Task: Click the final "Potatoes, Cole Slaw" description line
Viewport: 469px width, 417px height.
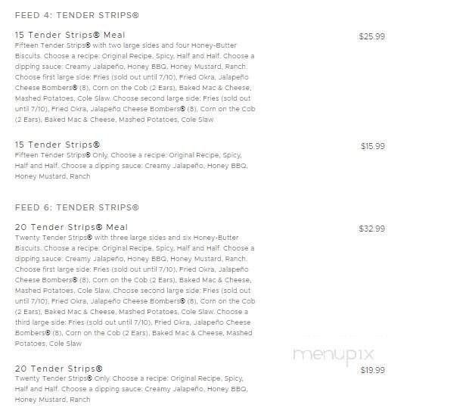Action: click(x=48, y=344)
